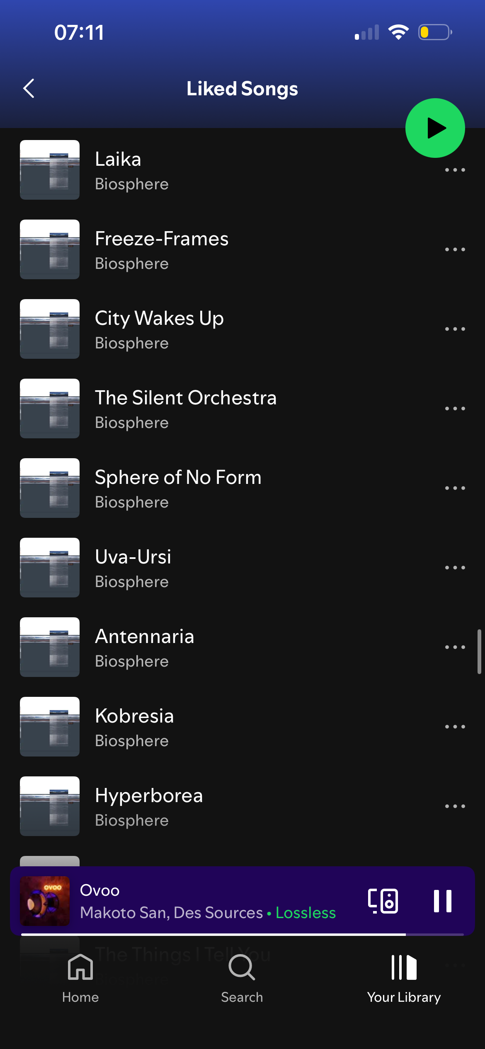Open the Home tab
The image size is (485, 1049).
[x=80, y=979]
